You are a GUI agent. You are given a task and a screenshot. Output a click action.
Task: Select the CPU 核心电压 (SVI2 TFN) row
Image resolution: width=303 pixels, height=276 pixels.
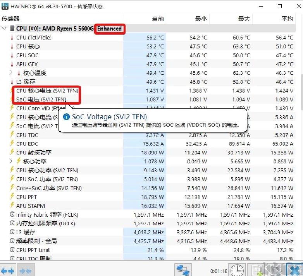click(x=148, y=91)
